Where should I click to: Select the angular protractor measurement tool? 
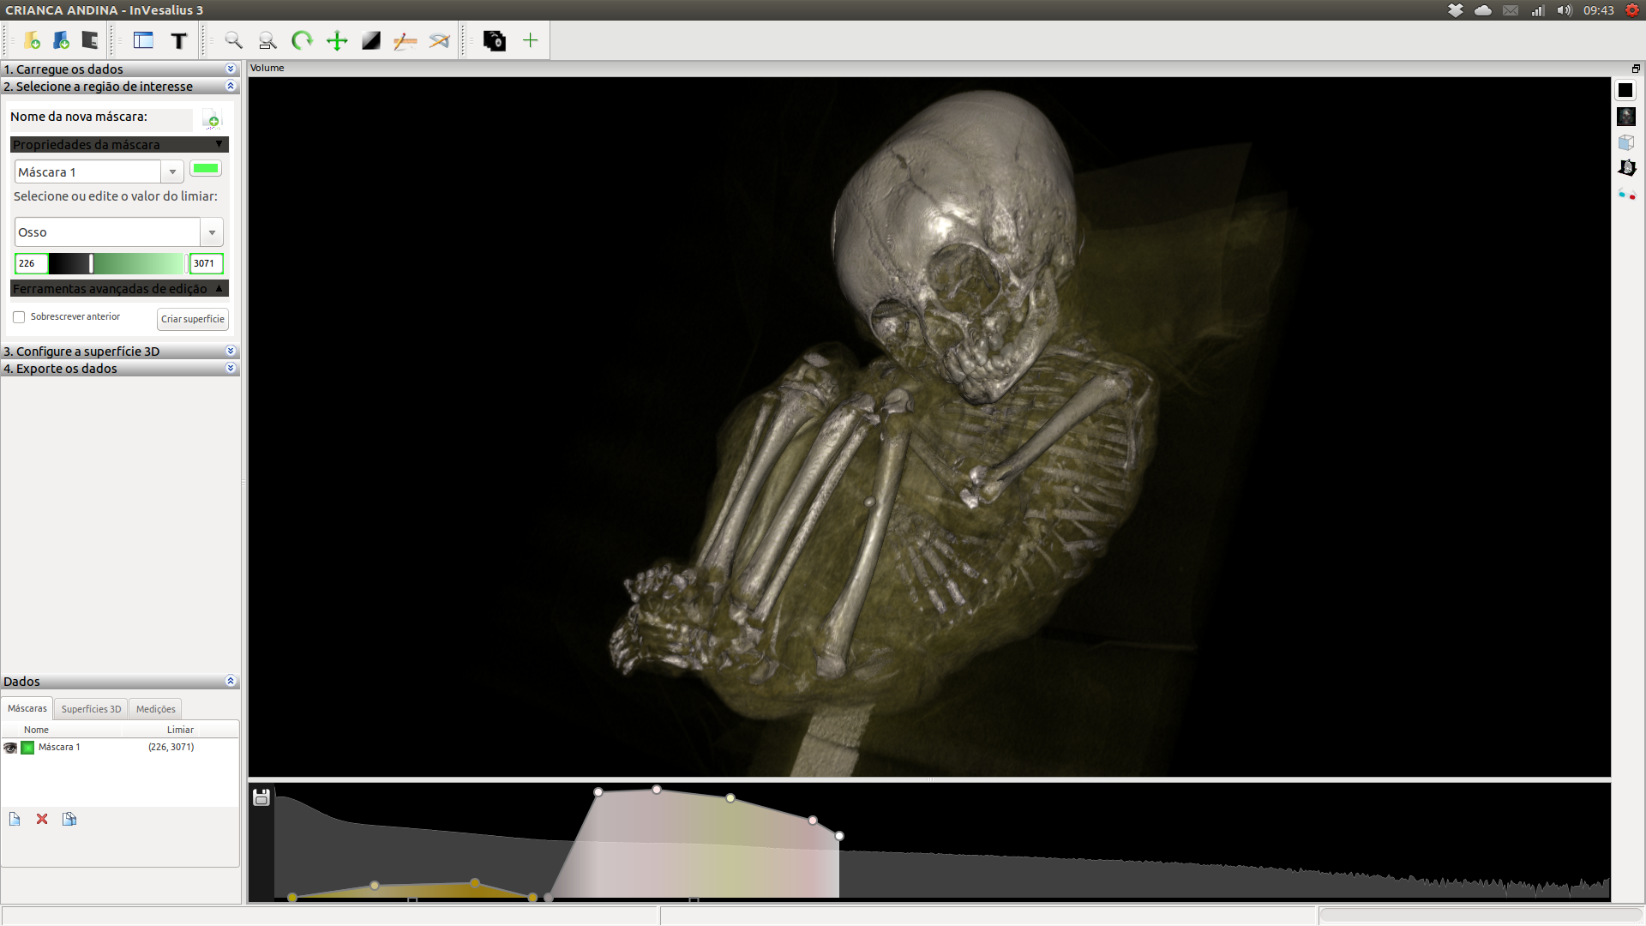[x=439, y=40]
